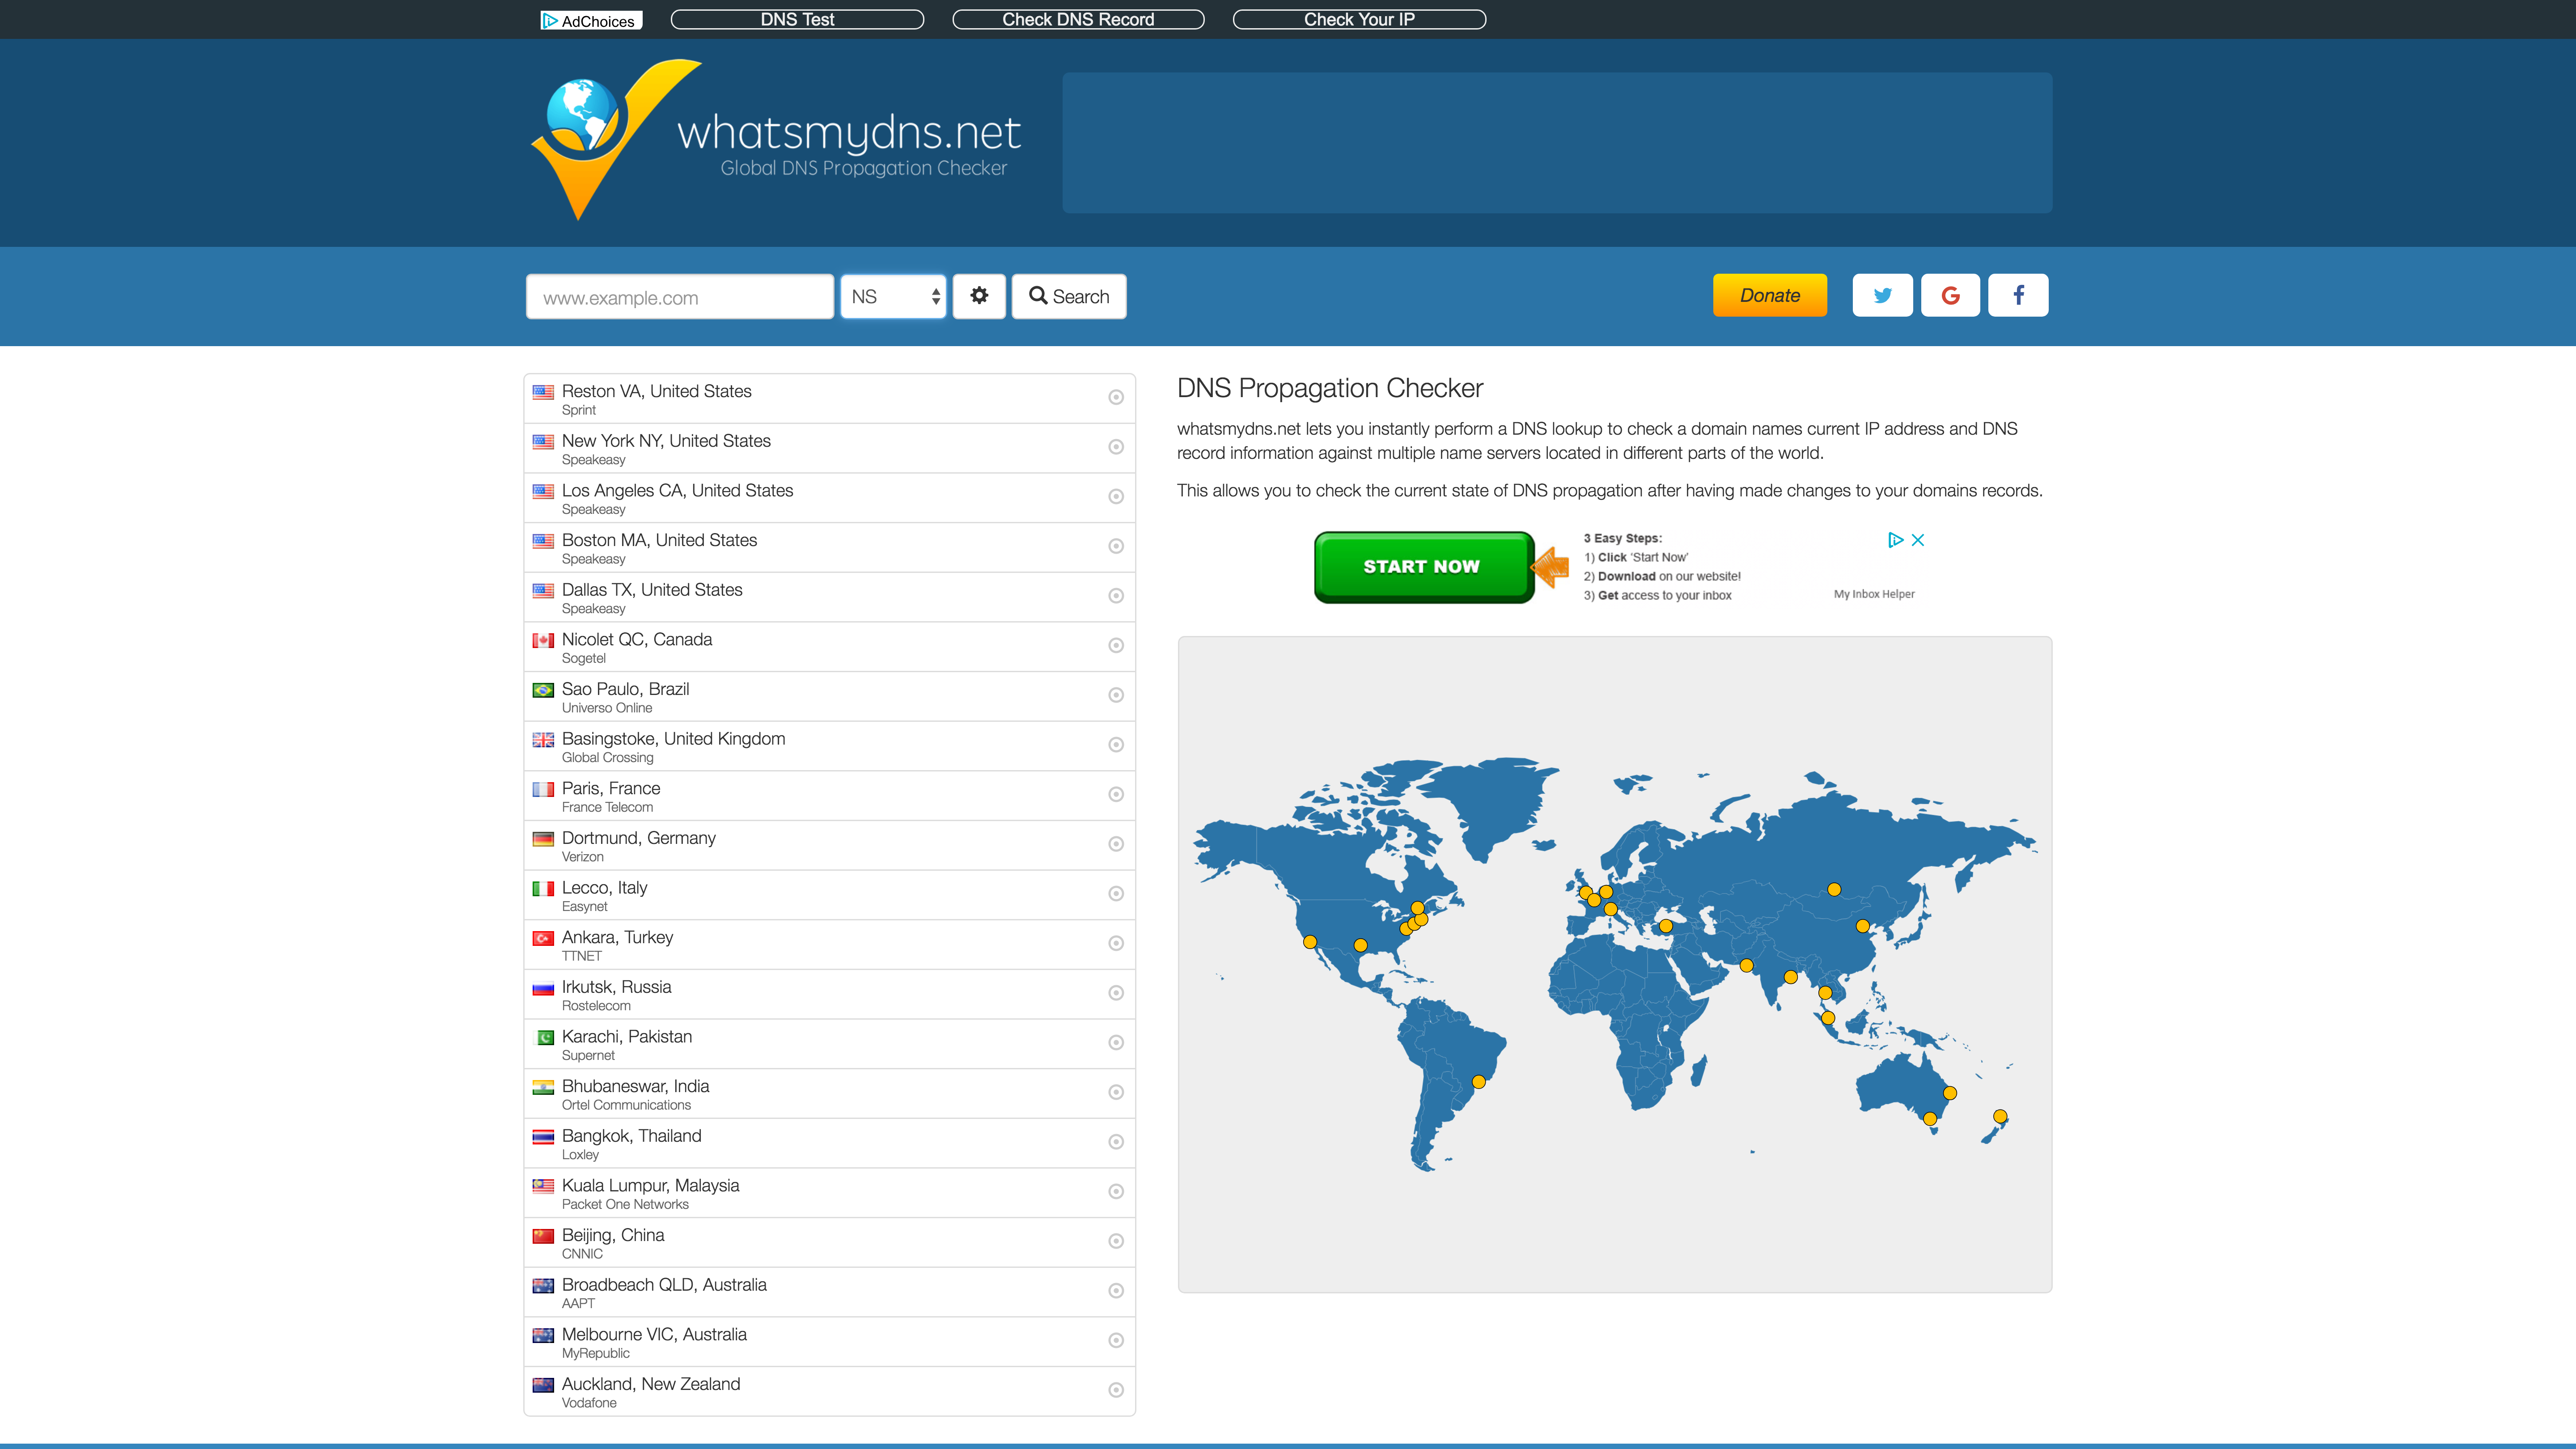Focus the www.example.com domain input
Viewport: 2576px width, 1449px height.
click(680, 298)
